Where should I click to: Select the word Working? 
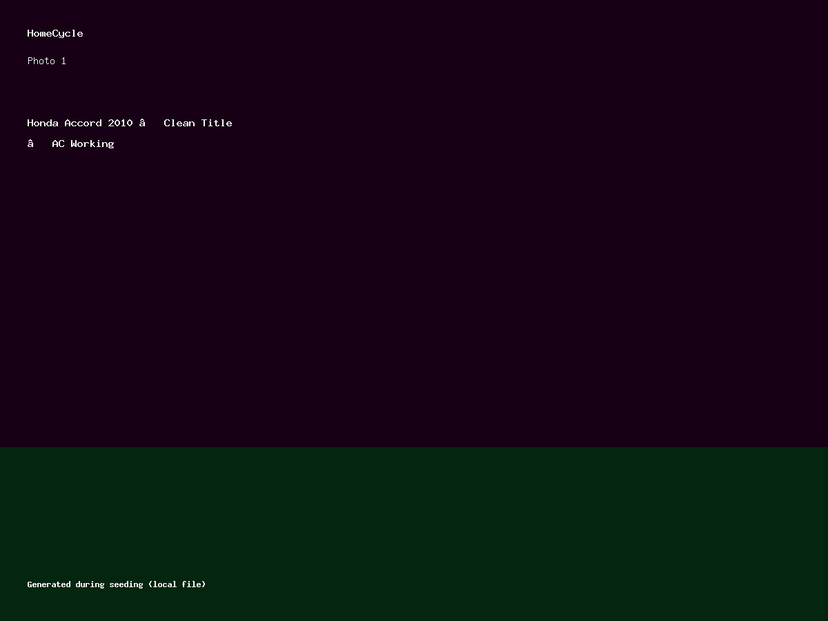pos(92,144)
